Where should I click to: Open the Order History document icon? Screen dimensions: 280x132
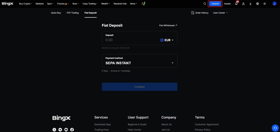(x=193, y=13)
